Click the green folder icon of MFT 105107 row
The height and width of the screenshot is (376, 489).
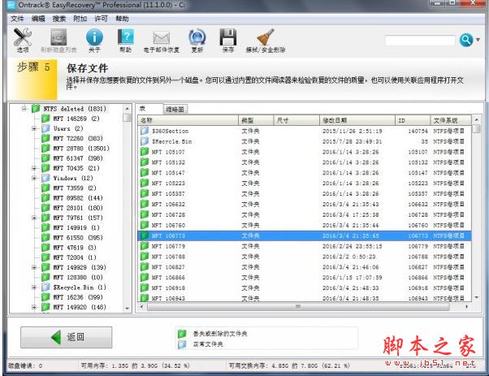145,152
